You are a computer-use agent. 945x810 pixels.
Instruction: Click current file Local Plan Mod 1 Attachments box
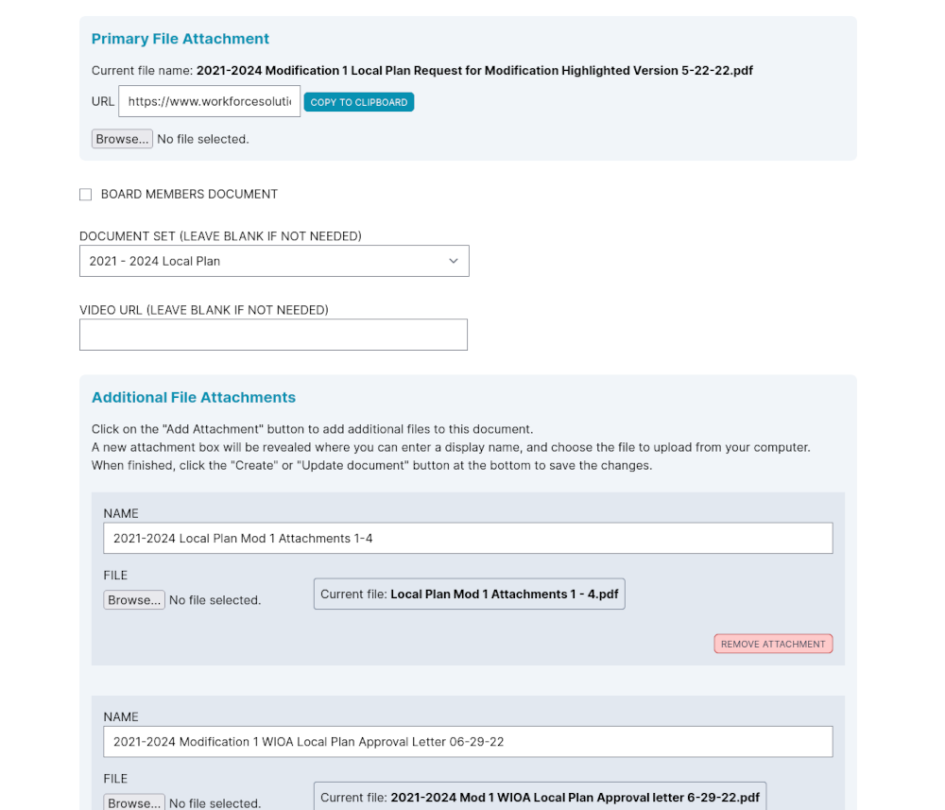(469, 594)
